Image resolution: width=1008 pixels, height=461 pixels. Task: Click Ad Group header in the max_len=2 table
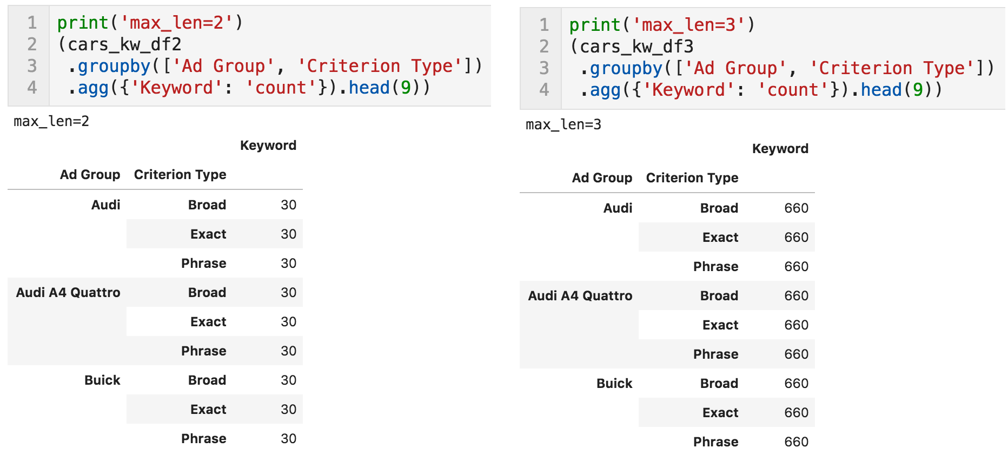(x=90, y=175)
